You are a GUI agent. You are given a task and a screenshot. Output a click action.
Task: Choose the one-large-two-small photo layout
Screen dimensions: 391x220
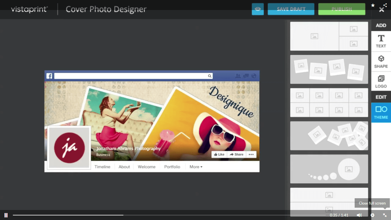(x=329, y=36)
